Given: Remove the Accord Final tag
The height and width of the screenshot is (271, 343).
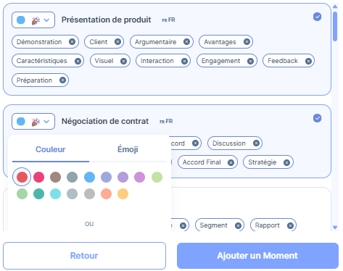Looking at the screenshot, I should [x=231, y=162].
